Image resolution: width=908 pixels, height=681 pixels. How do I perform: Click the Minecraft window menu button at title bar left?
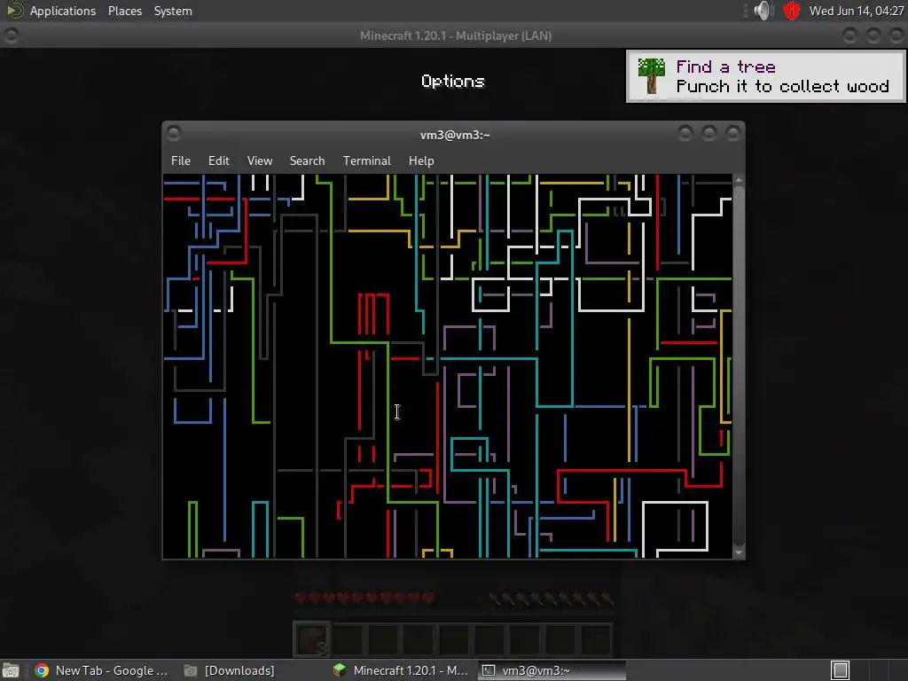click(x=11, y=35)
